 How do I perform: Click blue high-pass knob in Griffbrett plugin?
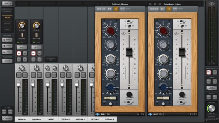tap(110, 87)
